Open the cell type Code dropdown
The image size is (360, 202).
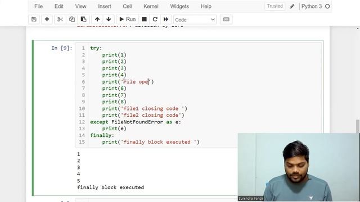click(195, 20)
